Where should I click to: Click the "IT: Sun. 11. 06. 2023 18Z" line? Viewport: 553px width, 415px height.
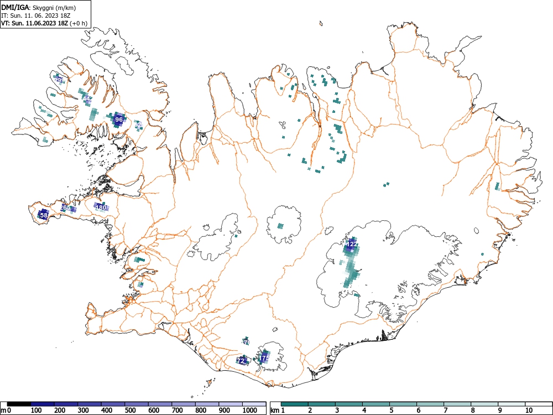[36, 15]
